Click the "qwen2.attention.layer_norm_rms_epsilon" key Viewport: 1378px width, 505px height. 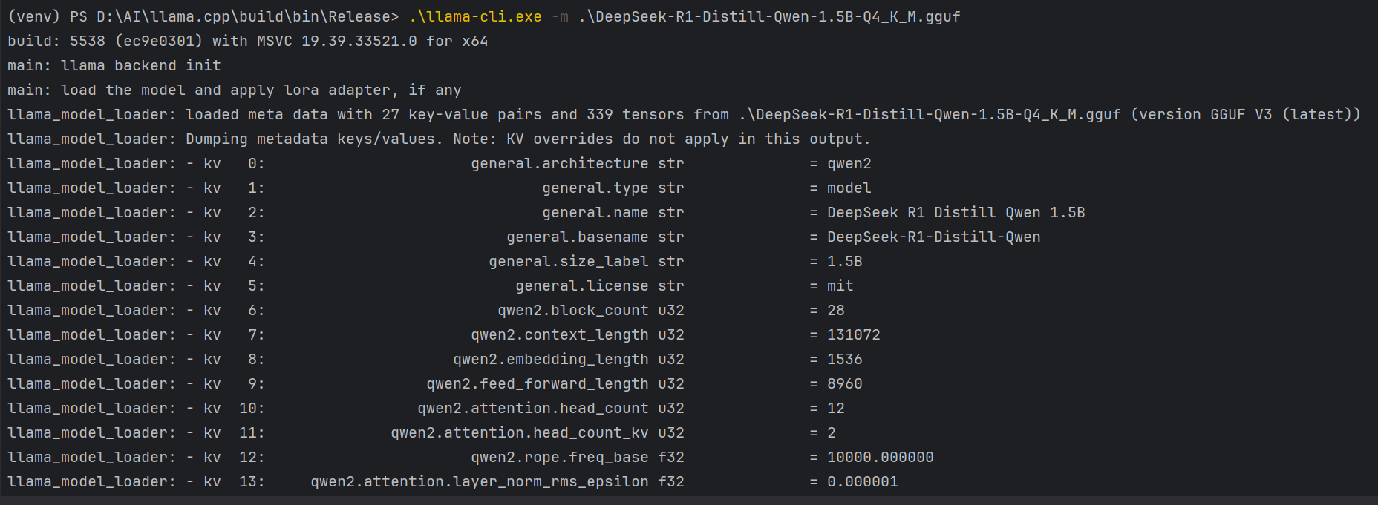[480, 481]
